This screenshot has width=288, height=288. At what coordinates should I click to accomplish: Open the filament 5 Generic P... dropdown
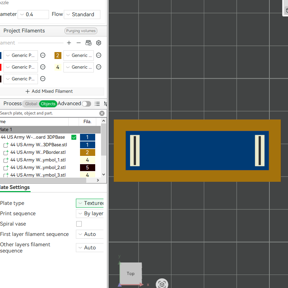point(21,79)
